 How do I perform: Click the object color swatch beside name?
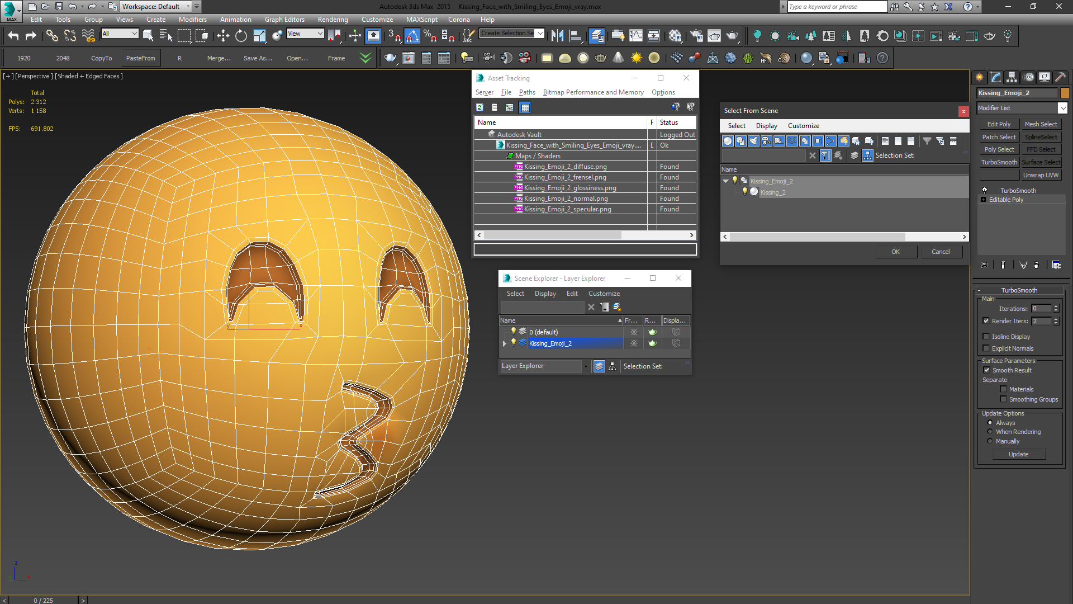(x=1065, y=93)
